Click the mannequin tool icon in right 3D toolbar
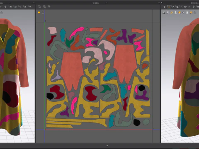The width and height of the screenshot is (199, 149). [177, 7]
